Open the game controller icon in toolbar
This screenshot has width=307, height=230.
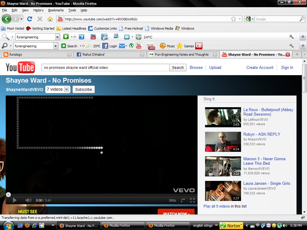[x=104, y=37]
